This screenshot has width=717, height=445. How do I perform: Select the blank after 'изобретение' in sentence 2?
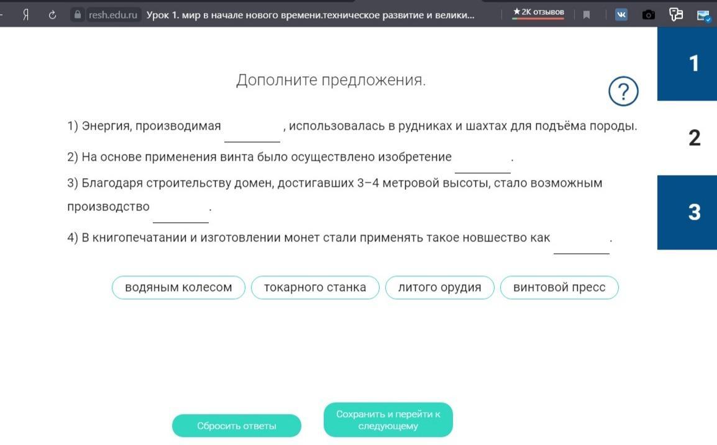(482, 162)
